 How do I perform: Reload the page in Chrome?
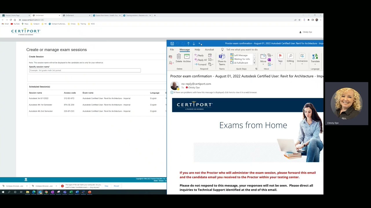[x=11, y=20]
